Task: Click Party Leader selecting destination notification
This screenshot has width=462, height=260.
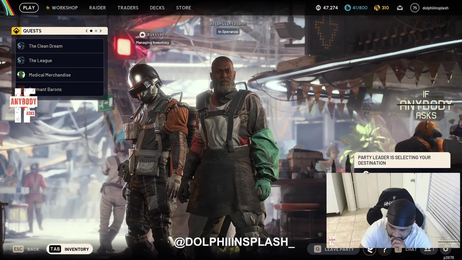Action: point(402,160)
